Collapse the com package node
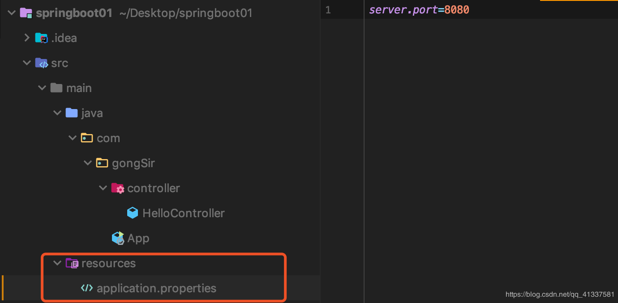 72,138
